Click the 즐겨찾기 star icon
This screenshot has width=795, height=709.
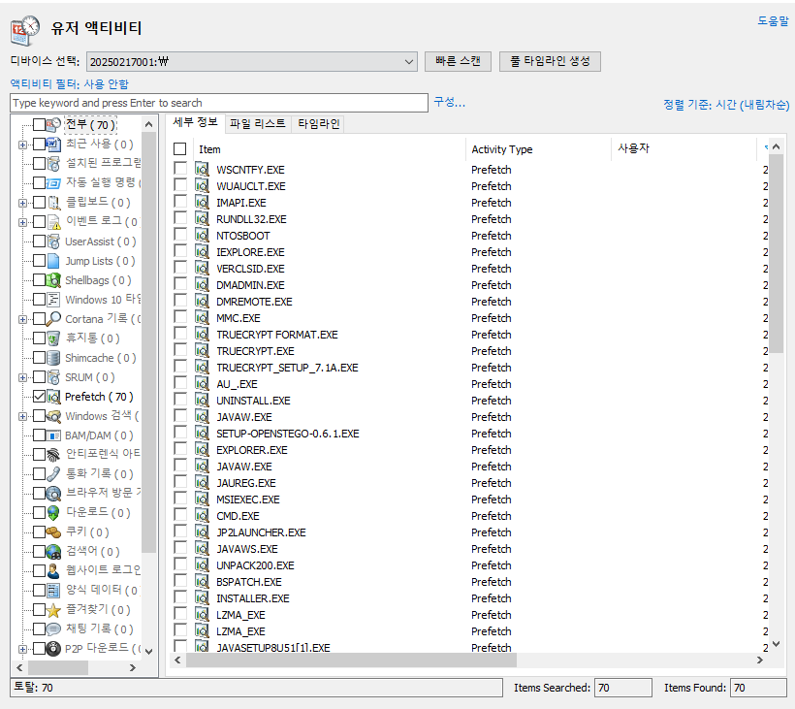coord(53,610)
